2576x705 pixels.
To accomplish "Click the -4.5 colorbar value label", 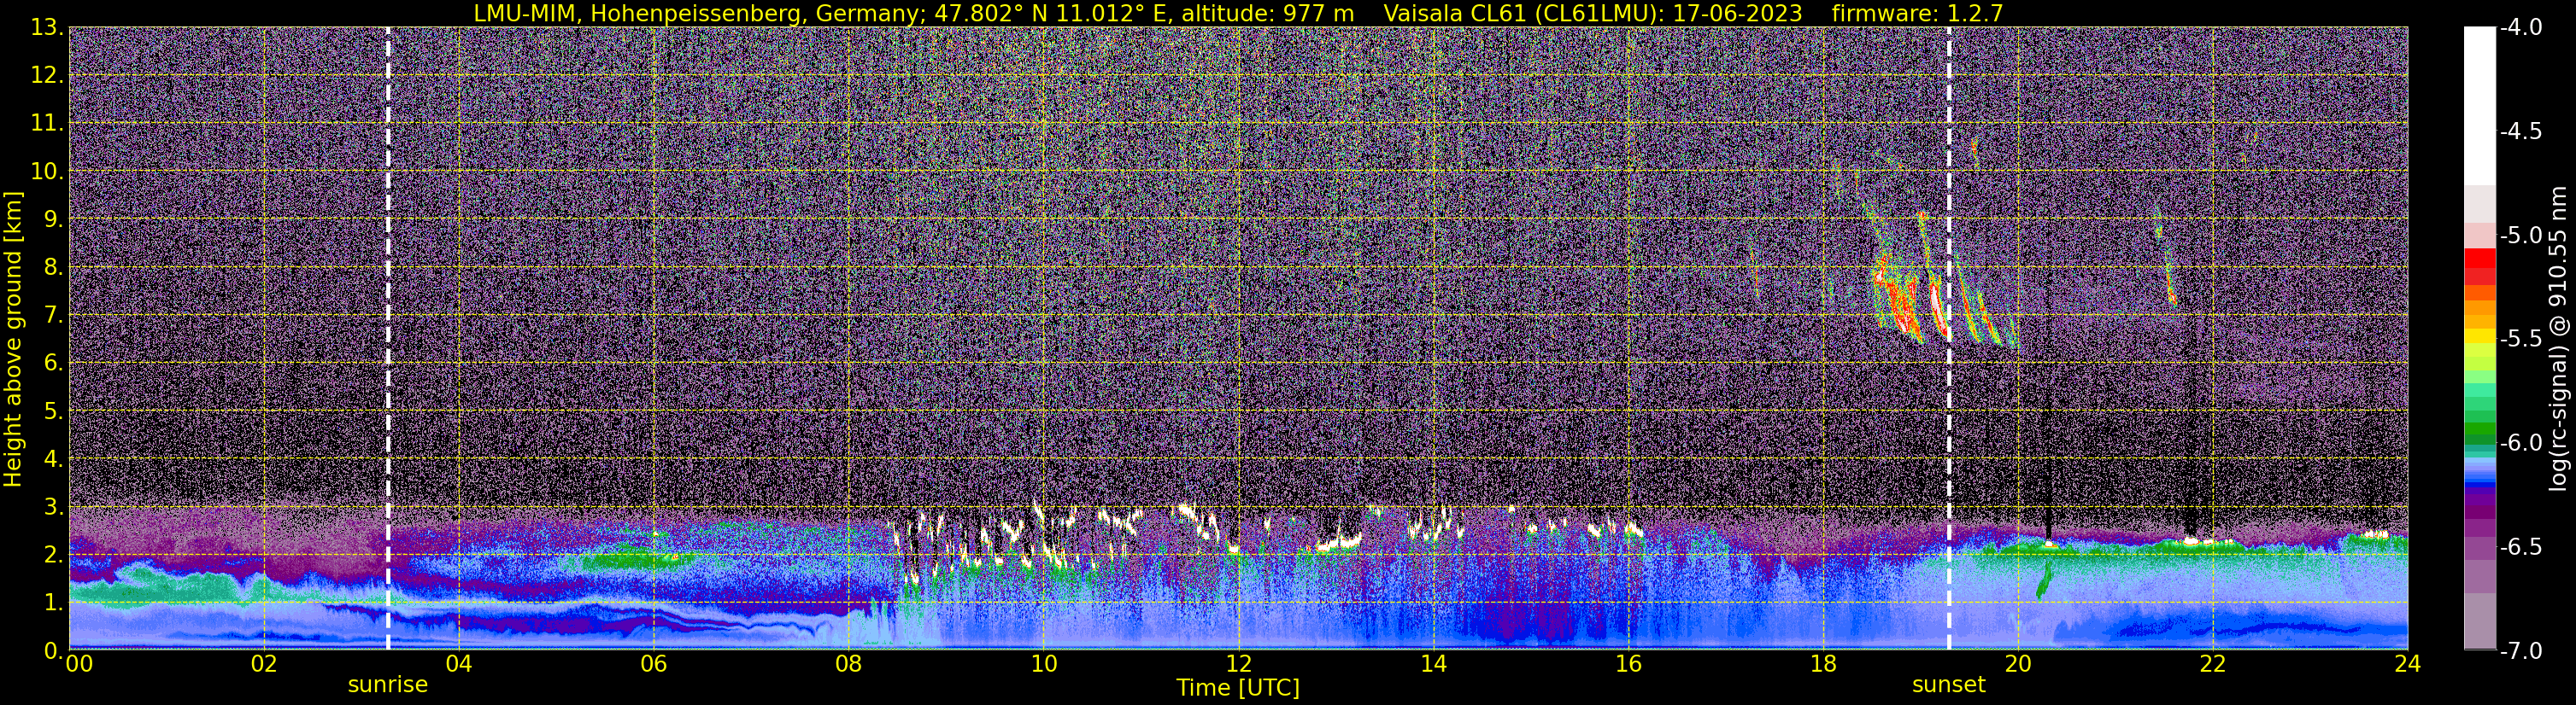I will click(x=2520, y=131).
